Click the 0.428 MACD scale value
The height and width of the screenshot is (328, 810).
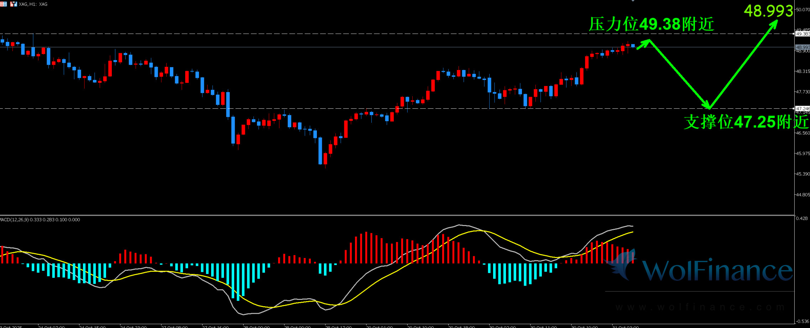coord(802,218)
